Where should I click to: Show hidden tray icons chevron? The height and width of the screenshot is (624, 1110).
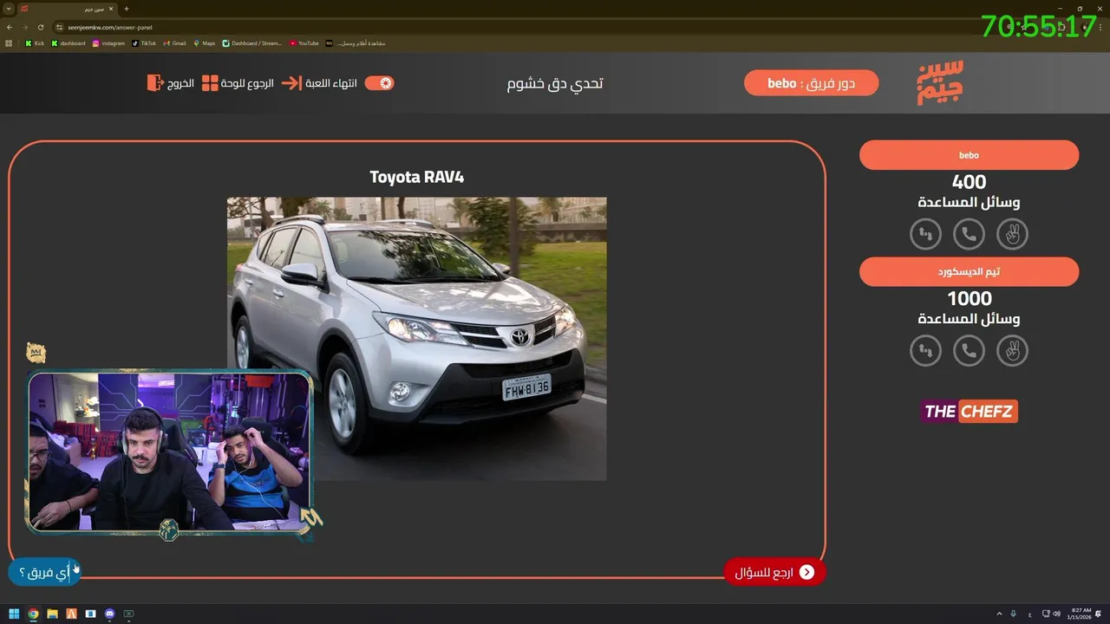pos(999,614)
